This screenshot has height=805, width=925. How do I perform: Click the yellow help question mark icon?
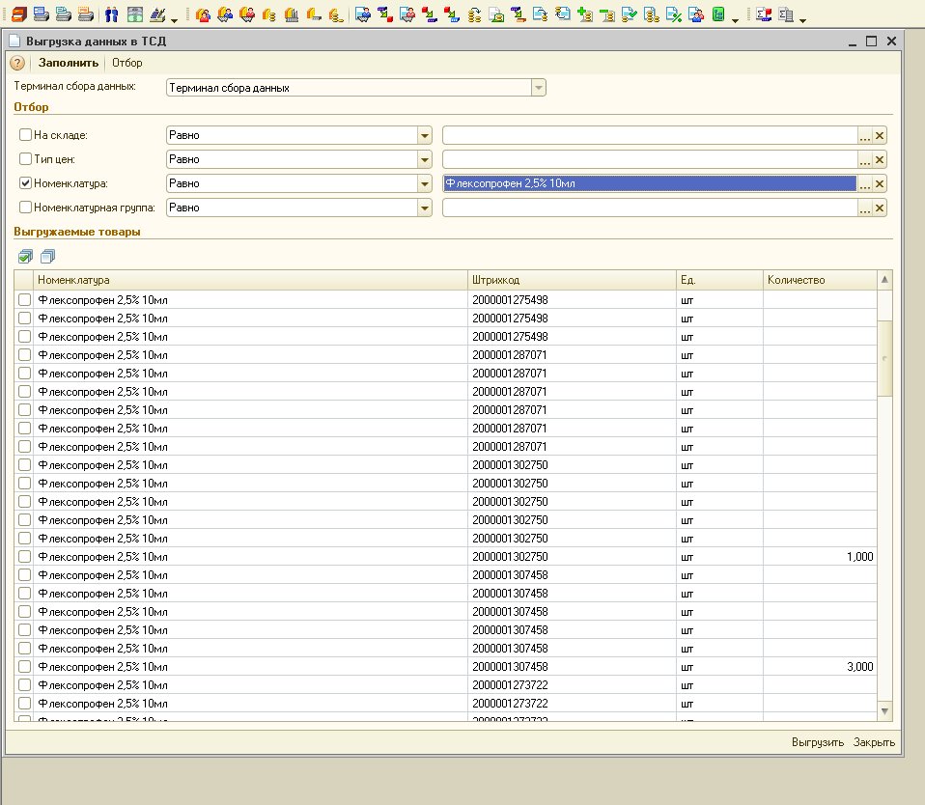(x=17, y=63)
